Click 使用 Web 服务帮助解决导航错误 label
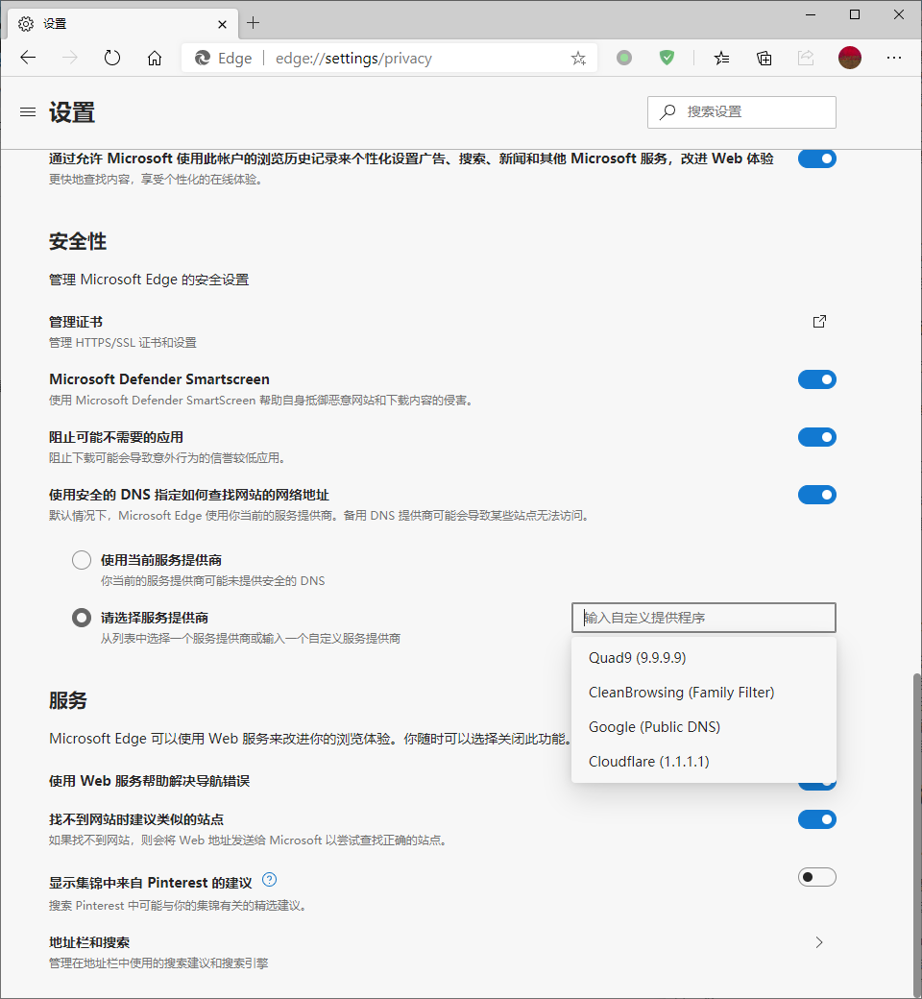This screenshot has height=999, width=922. click(x=149, y=781)
